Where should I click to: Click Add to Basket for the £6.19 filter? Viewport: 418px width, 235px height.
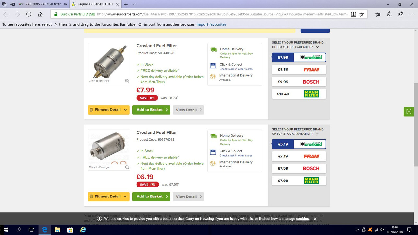pyautogui.click(x=151, y=196)
